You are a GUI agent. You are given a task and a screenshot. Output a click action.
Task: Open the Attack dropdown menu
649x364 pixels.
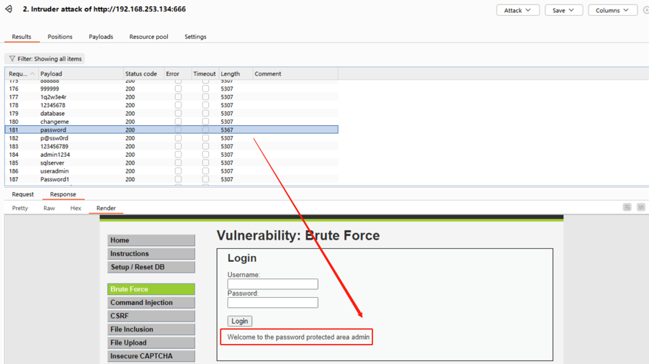point(517,10)
